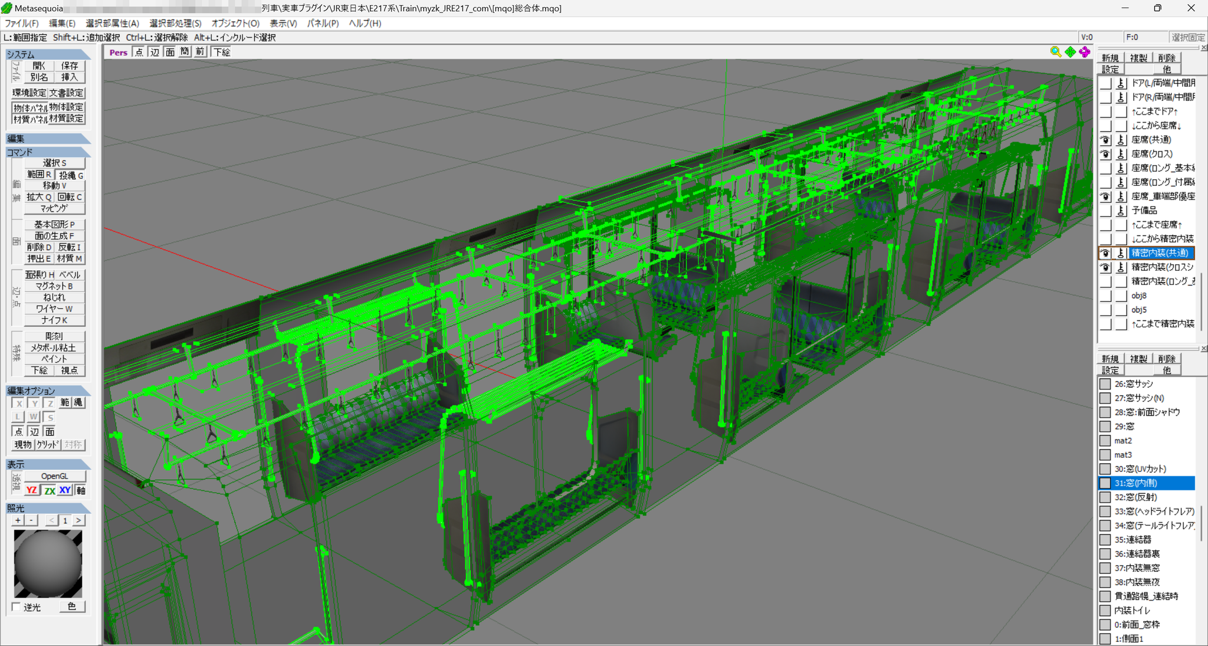Click the lock icon of 座席(共通) object

click(1121, 140)
